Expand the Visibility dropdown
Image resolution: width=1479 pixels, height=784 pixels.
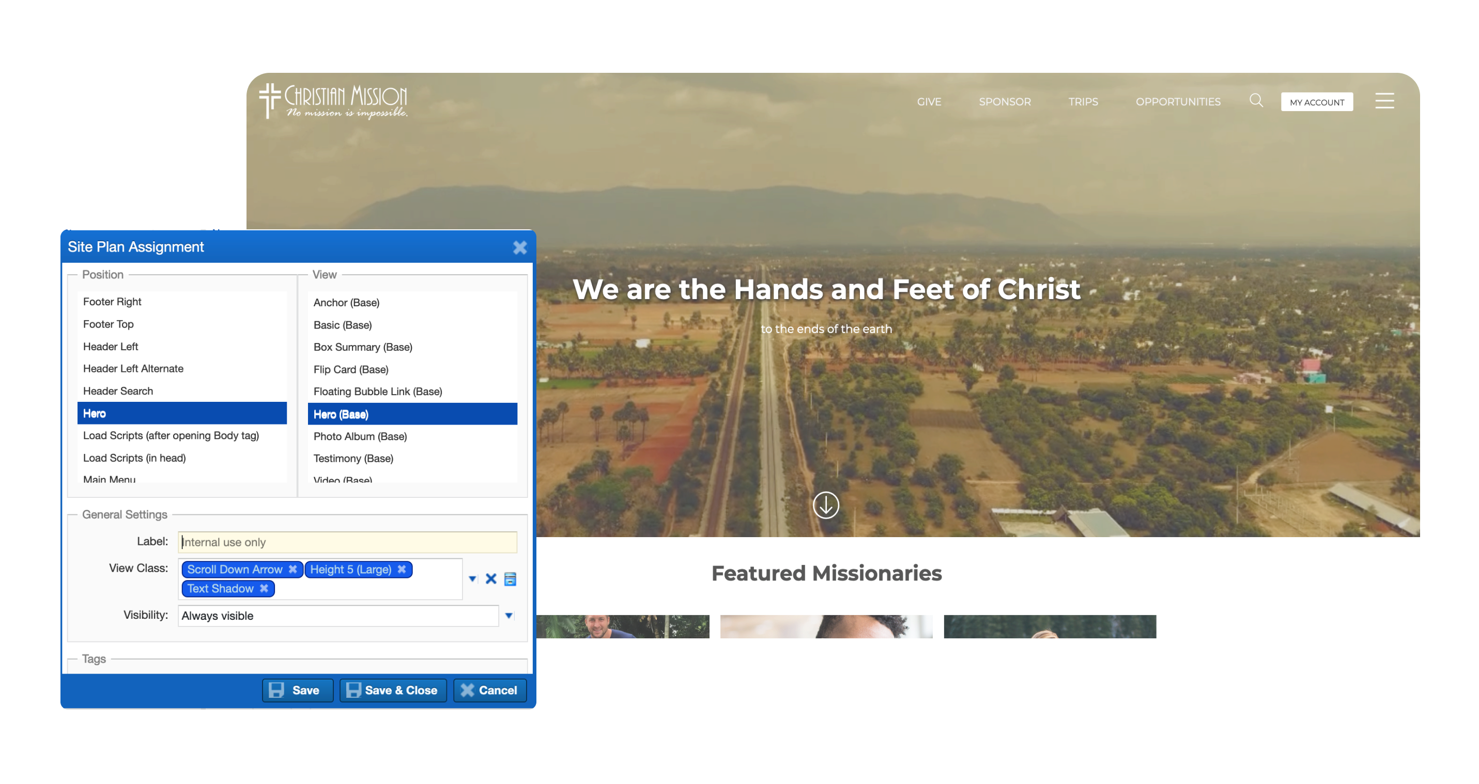pyautogui.click(x=507, y=615)
